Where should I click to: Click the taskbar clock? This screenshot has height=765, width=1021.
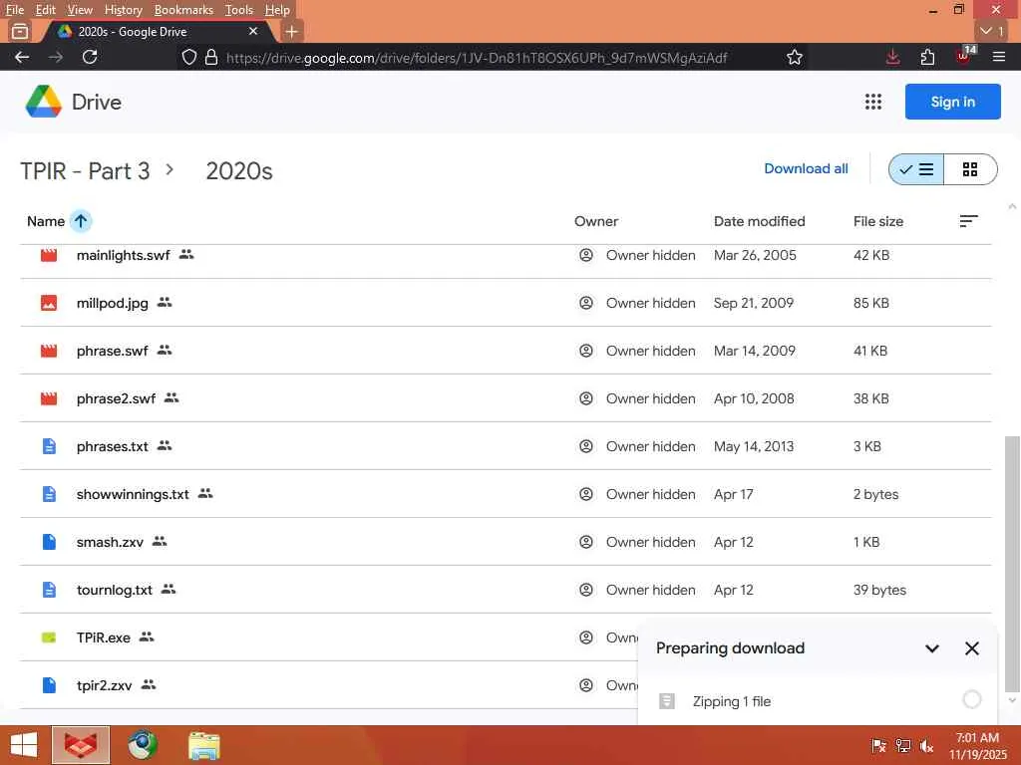click(x=977, y=745)
